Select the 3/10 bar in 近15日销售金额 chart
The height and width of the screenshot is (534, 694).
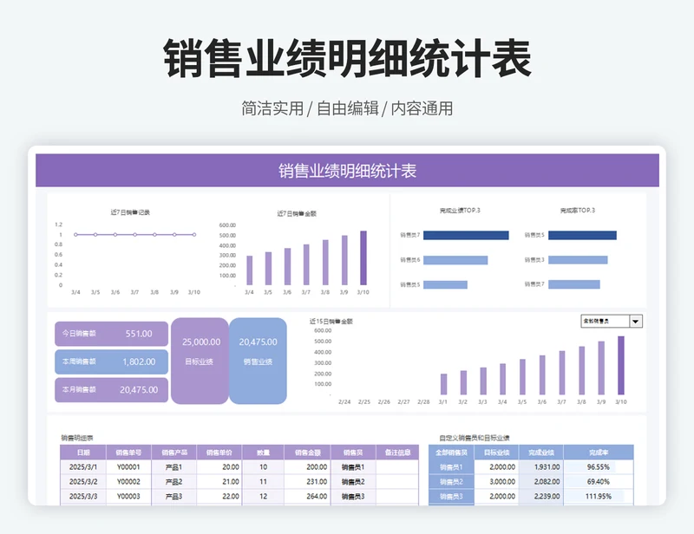coord(621,366)
